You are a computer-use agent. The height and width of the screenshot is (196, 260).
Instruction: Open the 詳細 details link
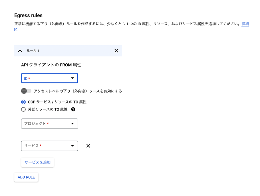coord(245,24)
